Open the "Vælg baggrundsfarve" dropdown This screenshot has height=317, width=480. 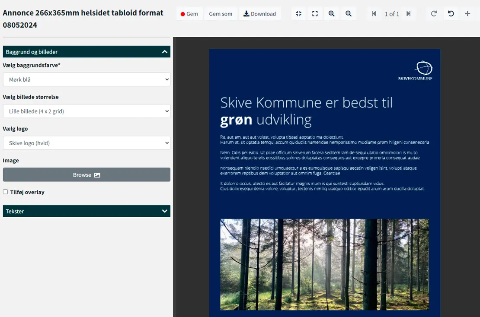click(x=86, y=79)
